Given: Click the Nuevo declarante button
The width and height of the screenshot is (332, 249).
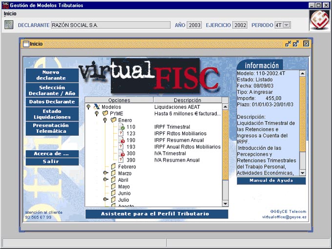Looking at the screenshot, I should pyautogui.click(x=52, y=75).
